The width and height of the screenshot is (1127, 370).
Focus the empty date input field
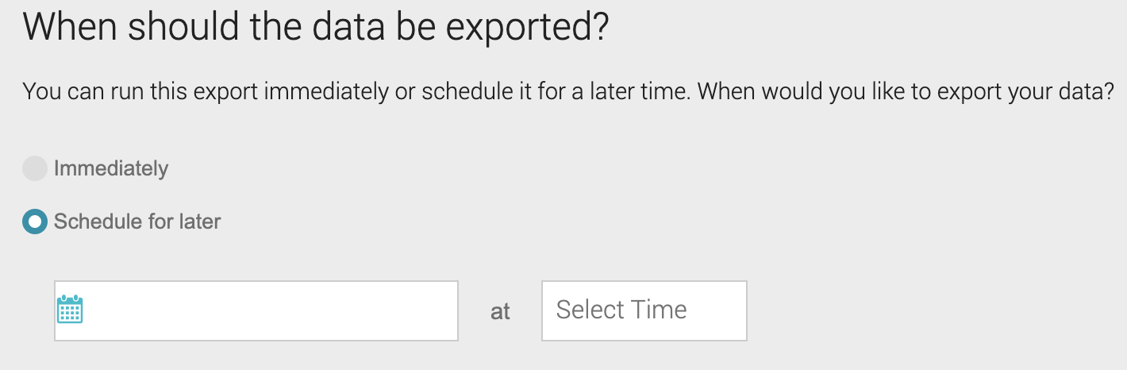coord(256,310)
